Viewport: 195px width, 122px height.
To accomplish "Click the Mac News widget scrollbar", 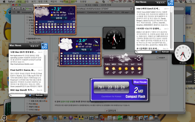I will tap(45, 71).
